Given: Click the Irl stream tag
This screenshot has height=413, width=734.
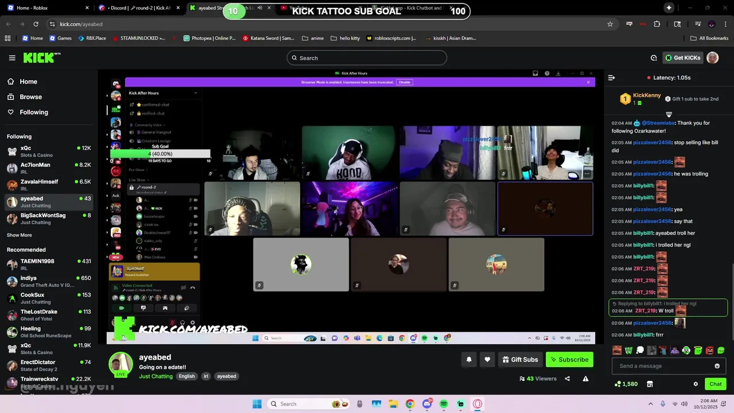Looking at the screenshot, I should (x=206, y=376).
